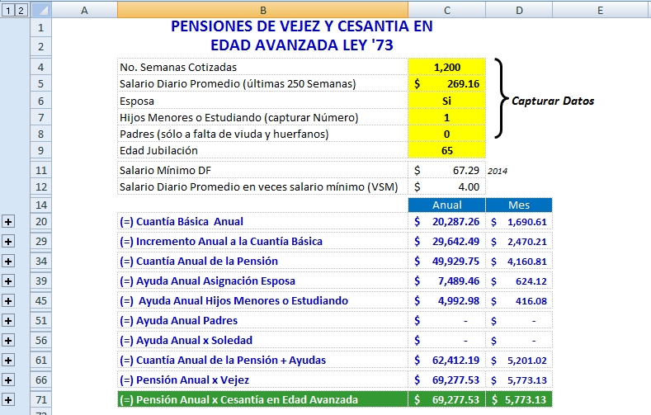
Task: Click the 7,489.46 annual value
Action: [x=446, y=281]
